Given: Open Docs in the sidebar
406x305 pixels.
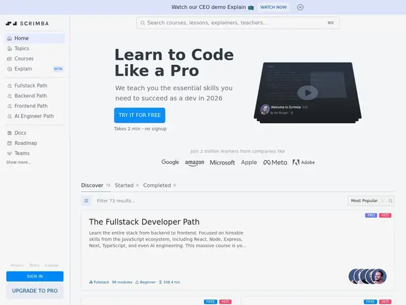Looking at the screenshot, I should 35,133.
